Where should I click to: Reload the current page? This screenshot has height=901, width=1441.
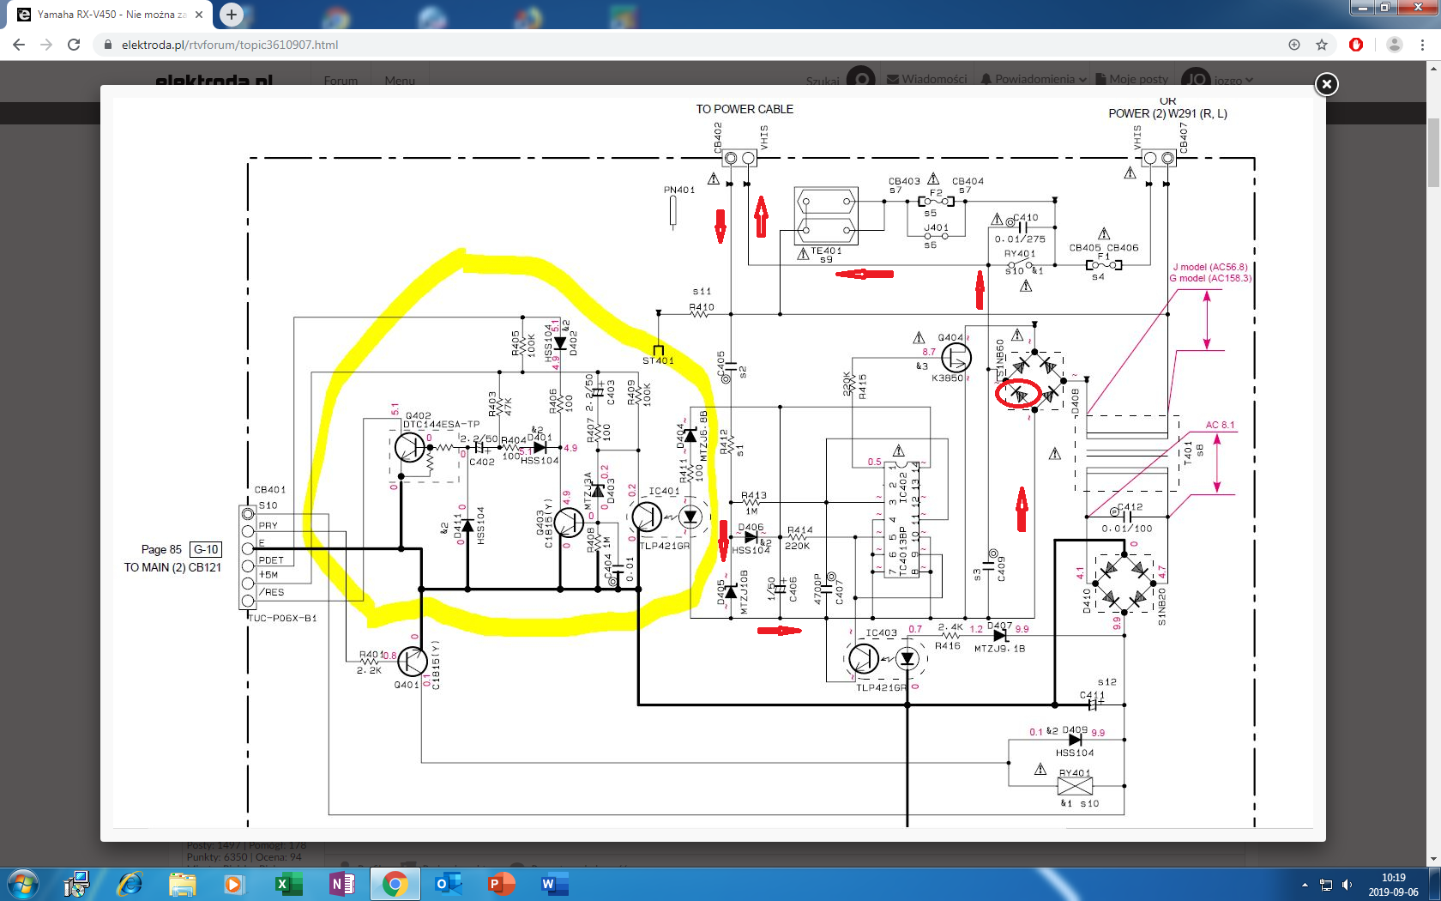click(x=74, y=45)
